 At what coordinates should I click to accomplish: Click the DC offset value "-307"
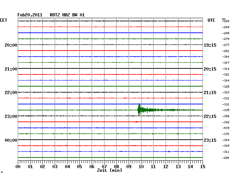tap(226, 63)
